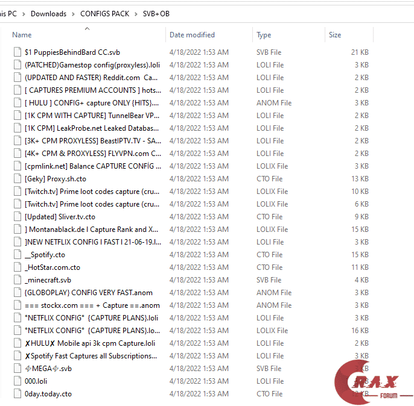Click the LOLIX File type in Montanablack.de row
Screen dimensions: 414x406
point(272,230)
